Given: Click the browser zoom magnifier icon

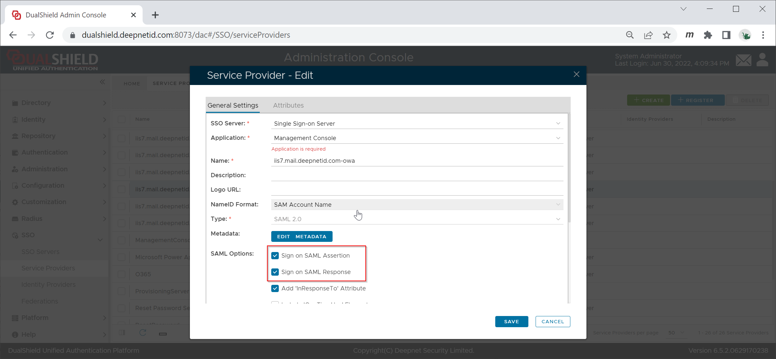Looking at the screenshot, I should [629, 35].
